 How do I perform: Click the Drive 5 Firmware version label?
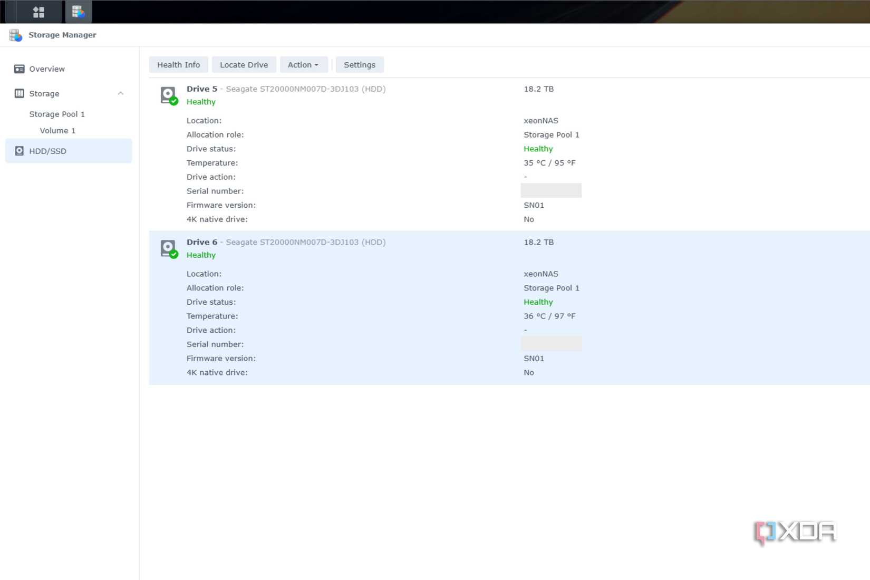coord(221,205)
